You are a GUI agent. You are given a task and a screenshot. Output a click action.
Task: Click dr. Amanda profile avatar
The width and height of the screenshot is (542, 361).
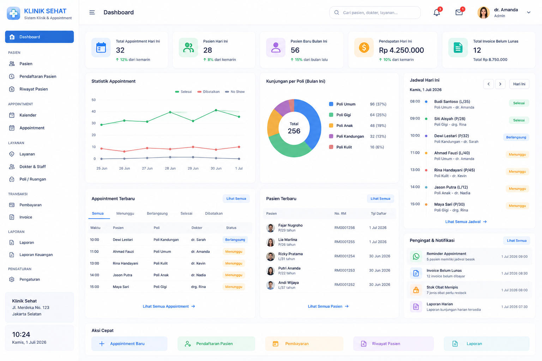click(483, 12)
